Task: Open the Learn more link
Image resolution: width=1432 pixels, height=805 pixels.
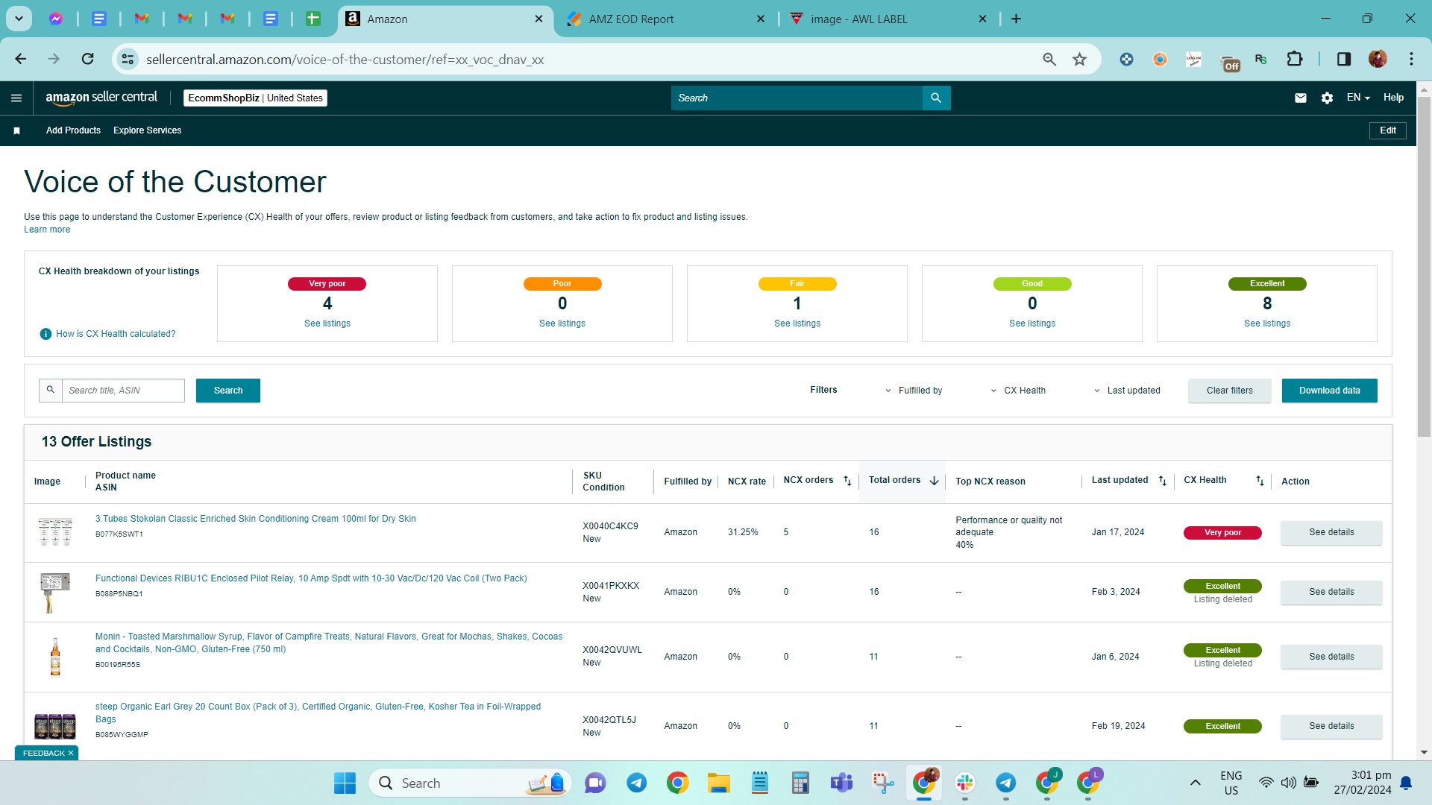Action: 47,230
